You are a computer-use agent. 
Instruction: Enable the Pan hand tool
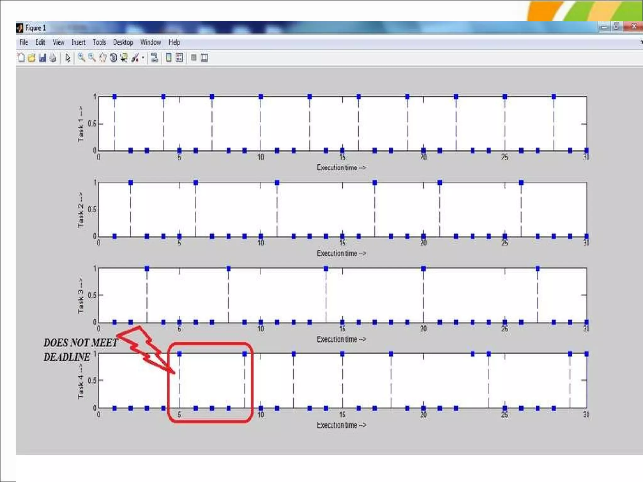tap(102, 58)
